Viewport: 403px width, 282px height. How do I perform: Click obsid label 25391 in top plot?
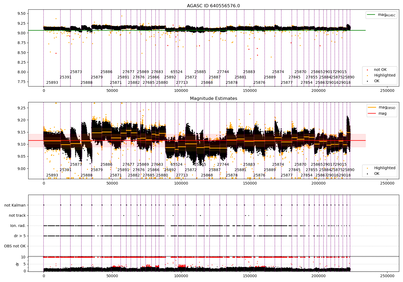coord(66,77)
